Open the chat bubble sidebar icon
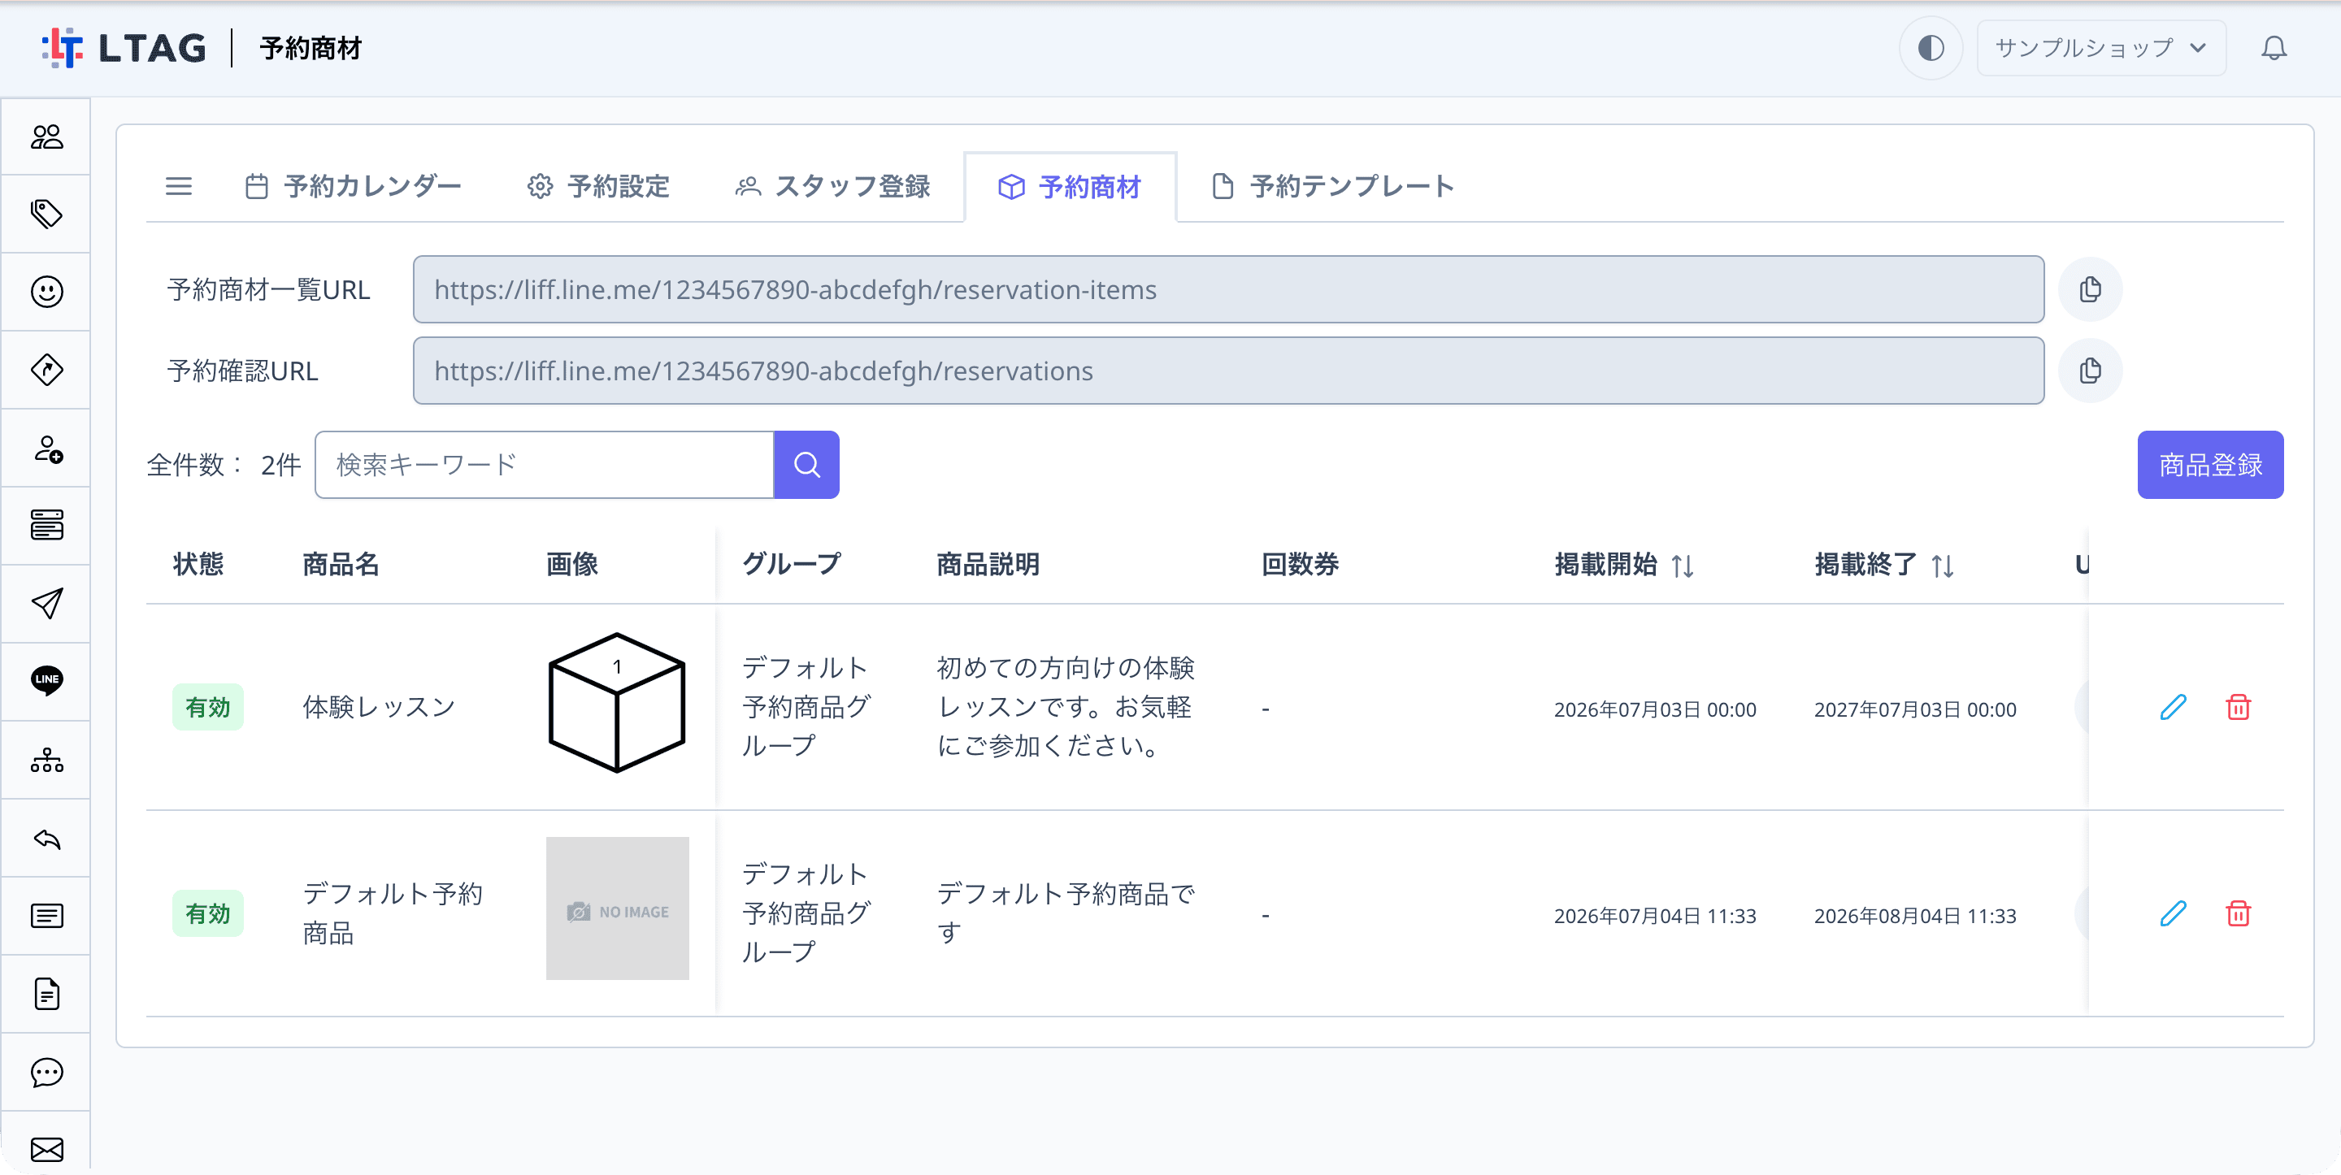Screen dimensions: 2341x1175 coord(46,1073)
